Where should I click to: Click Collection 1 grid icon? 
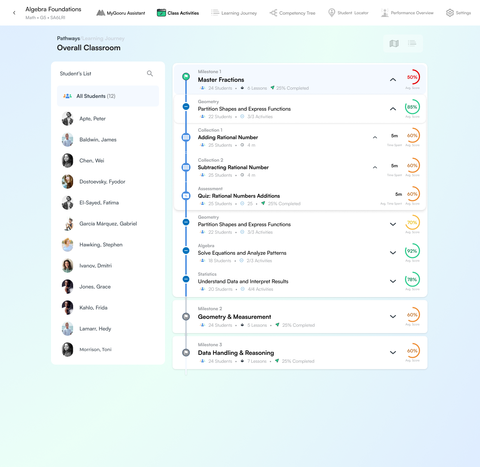186,137
